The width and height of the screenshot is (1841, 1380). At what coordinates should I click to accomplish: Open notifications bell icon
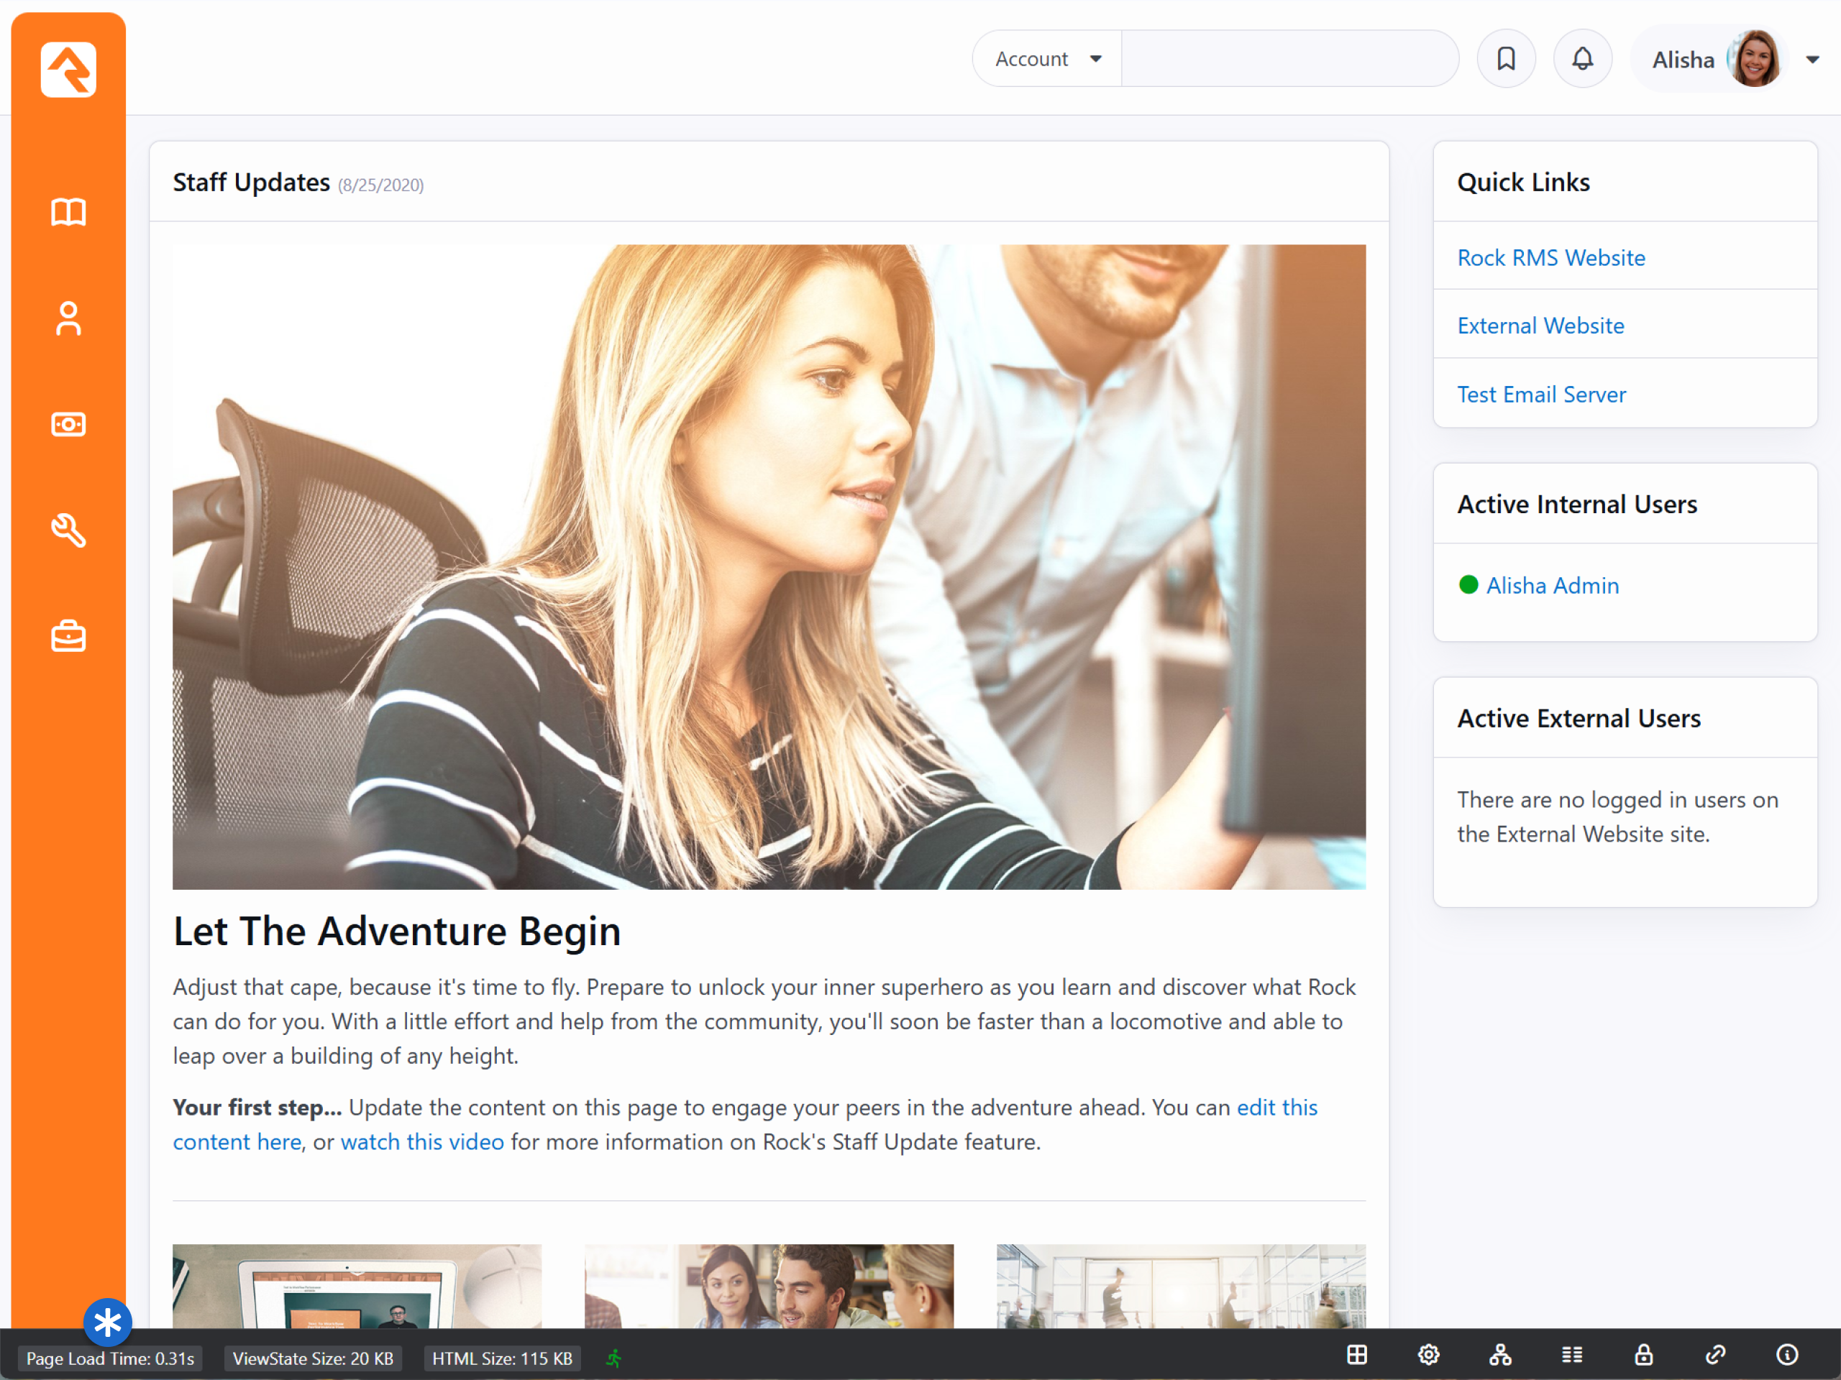[x=1582, y=59]
